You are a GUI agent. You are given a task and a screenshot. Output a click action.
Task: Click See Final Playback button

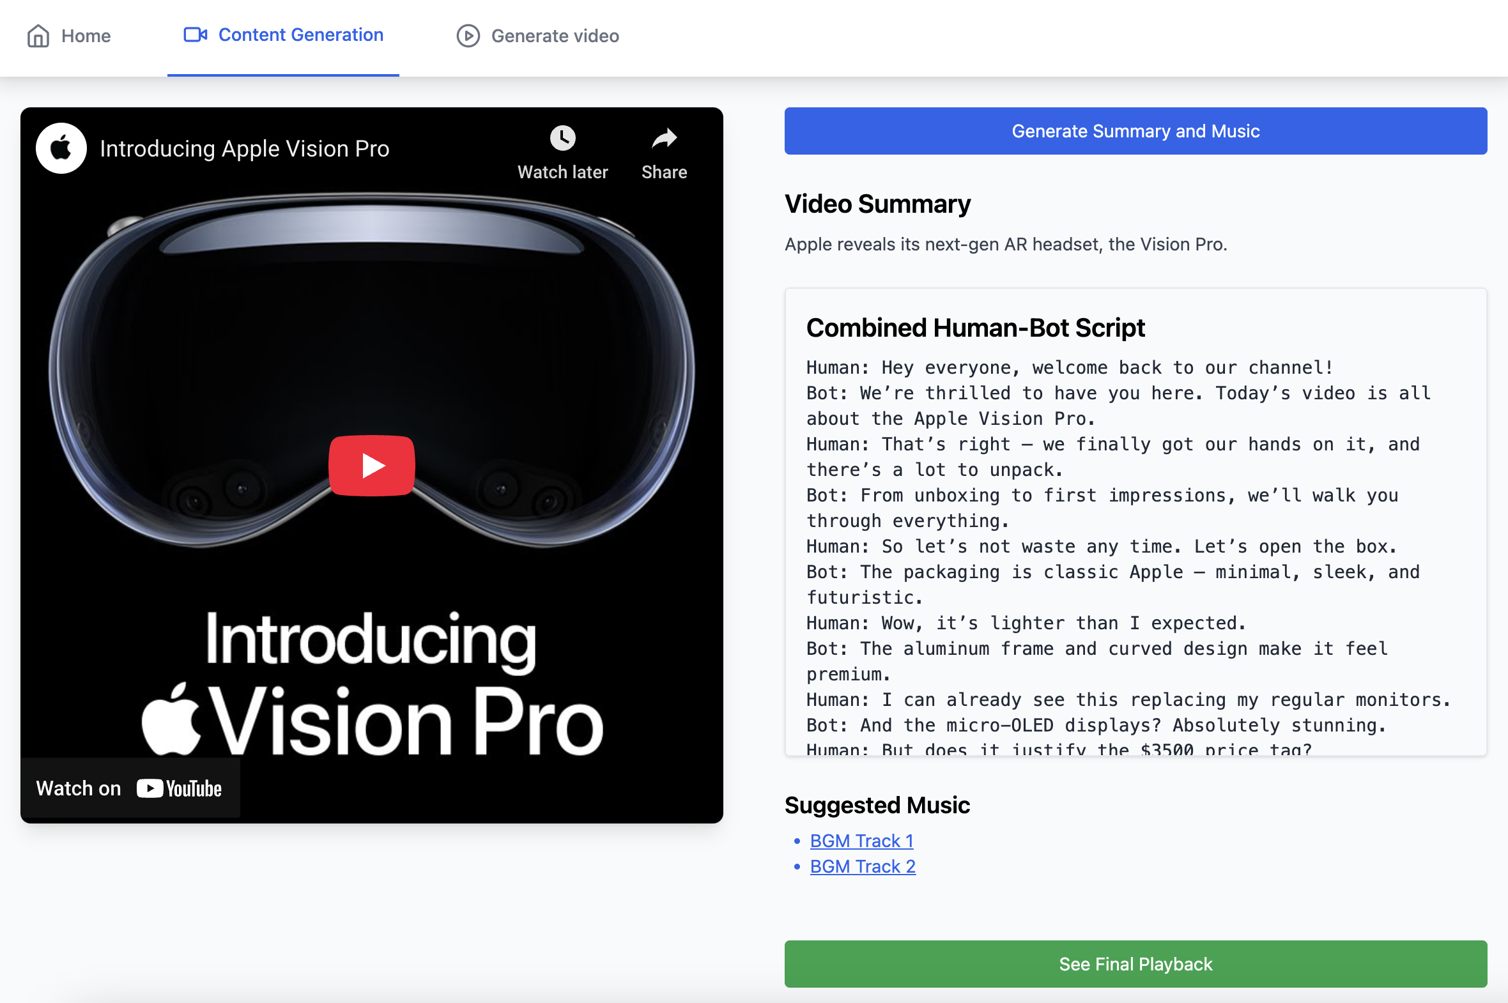1135,963
